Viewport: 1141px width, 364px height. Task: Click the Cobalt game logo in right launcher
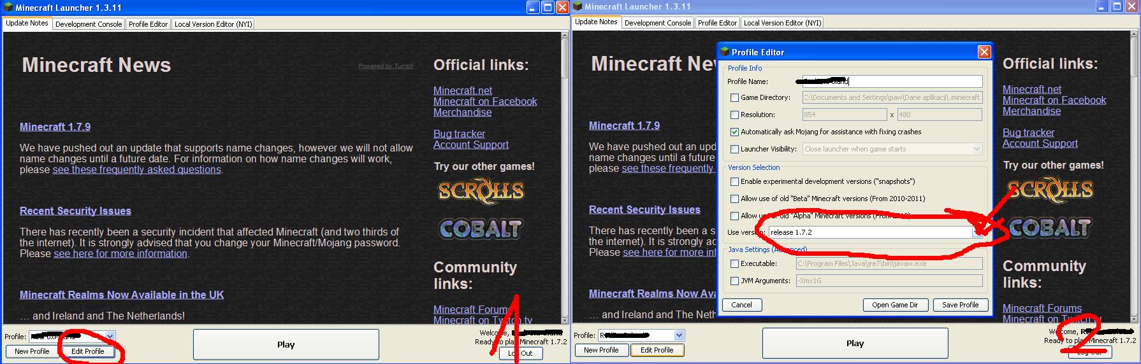click(1049, 227)
